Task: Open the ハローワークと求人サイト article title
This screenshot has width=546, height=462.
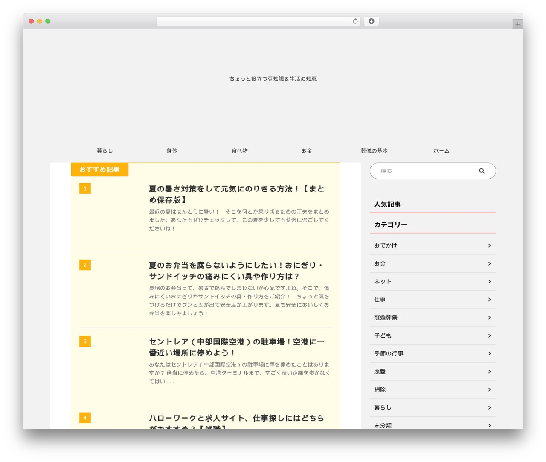Action: coord(237,422)
